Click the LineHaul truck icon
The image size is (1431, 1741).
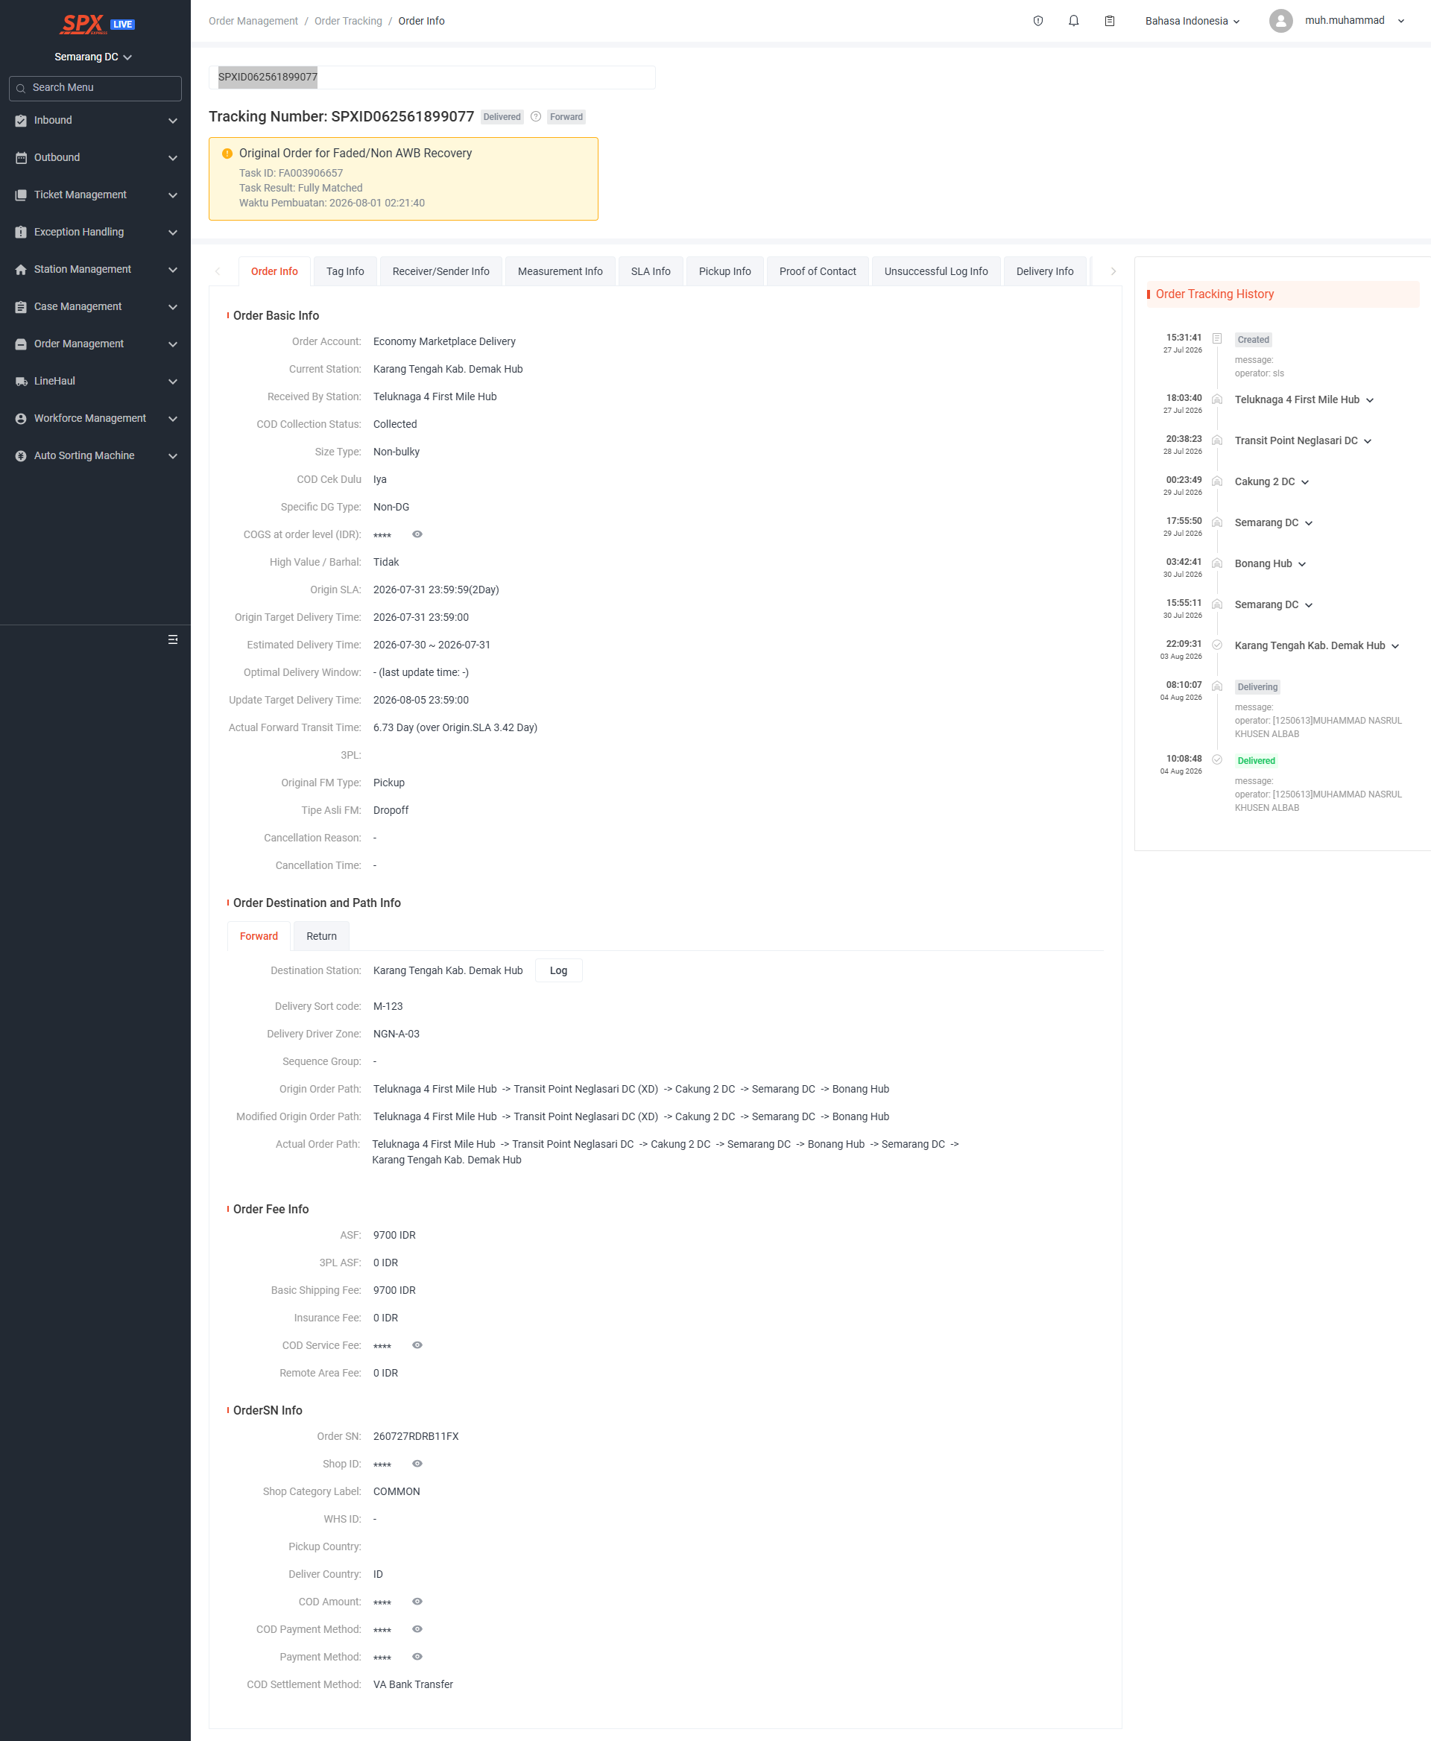(21, 381)
